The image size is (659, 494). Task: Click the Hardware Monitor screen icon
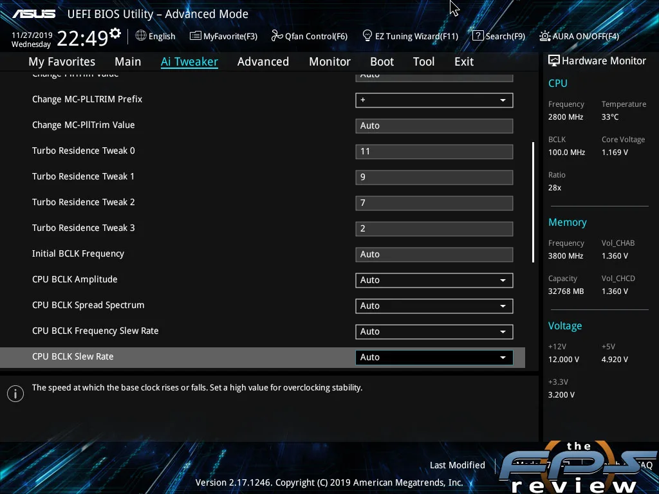tap(553, 60)
